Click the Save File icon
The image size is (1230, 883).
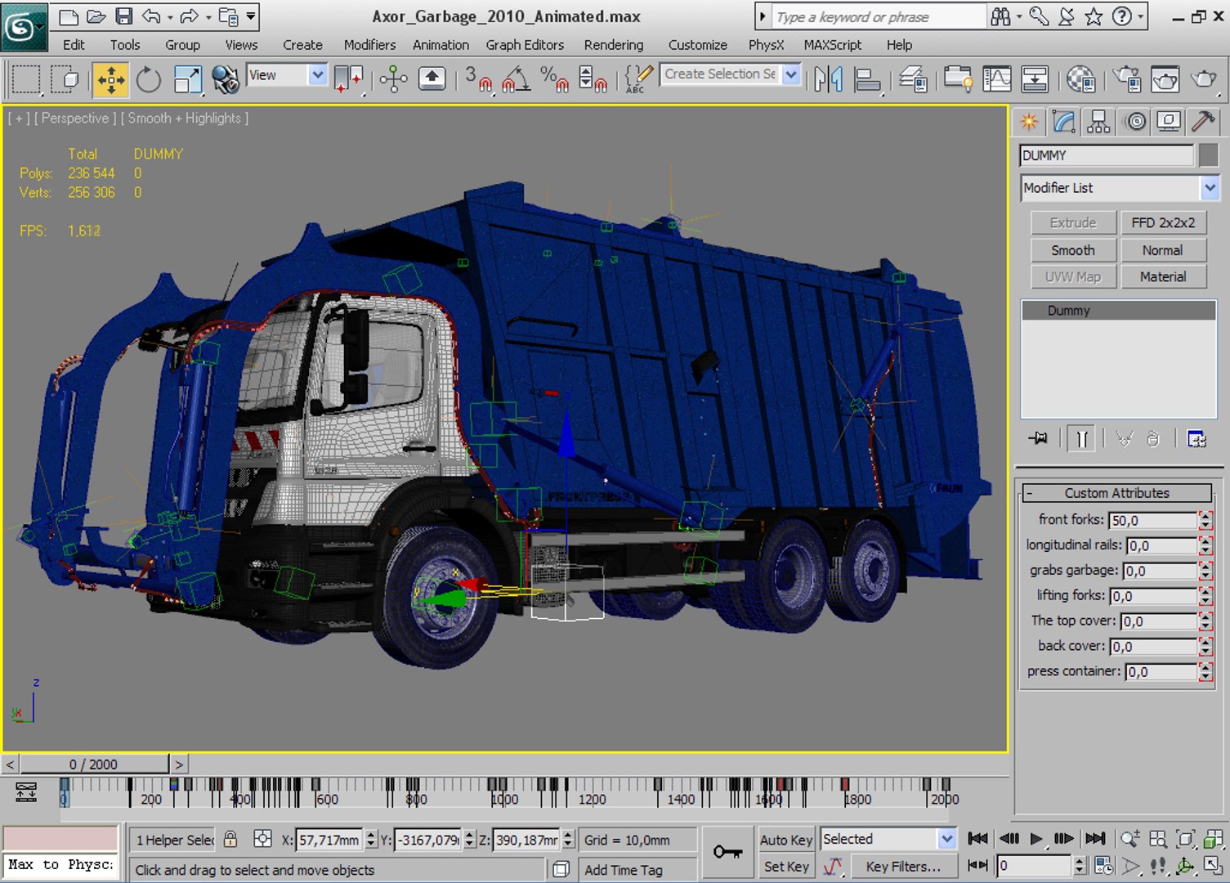point(124,16)
